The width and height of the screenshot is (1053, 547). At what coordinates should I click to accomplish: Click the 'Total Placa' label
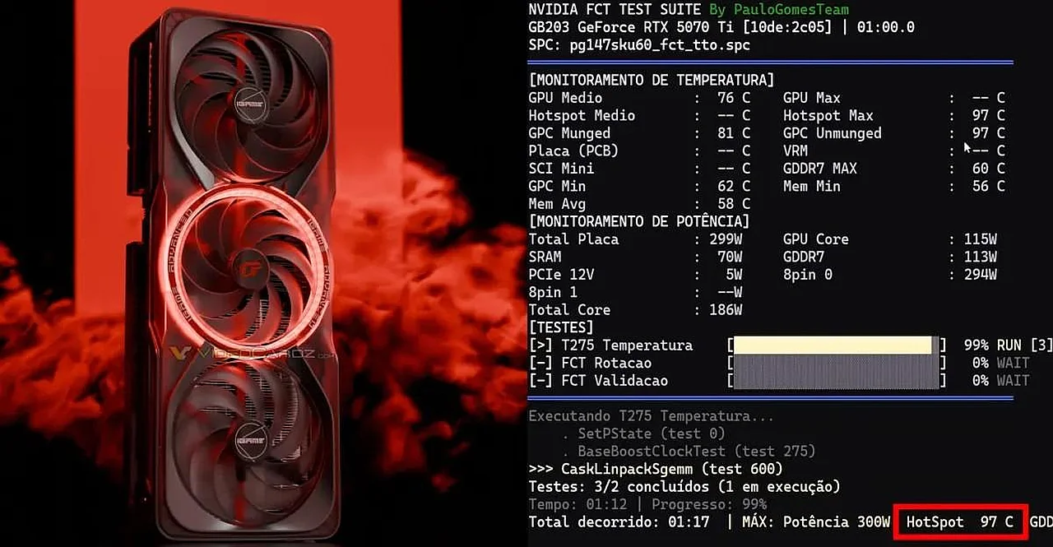[x=573, y=239]
